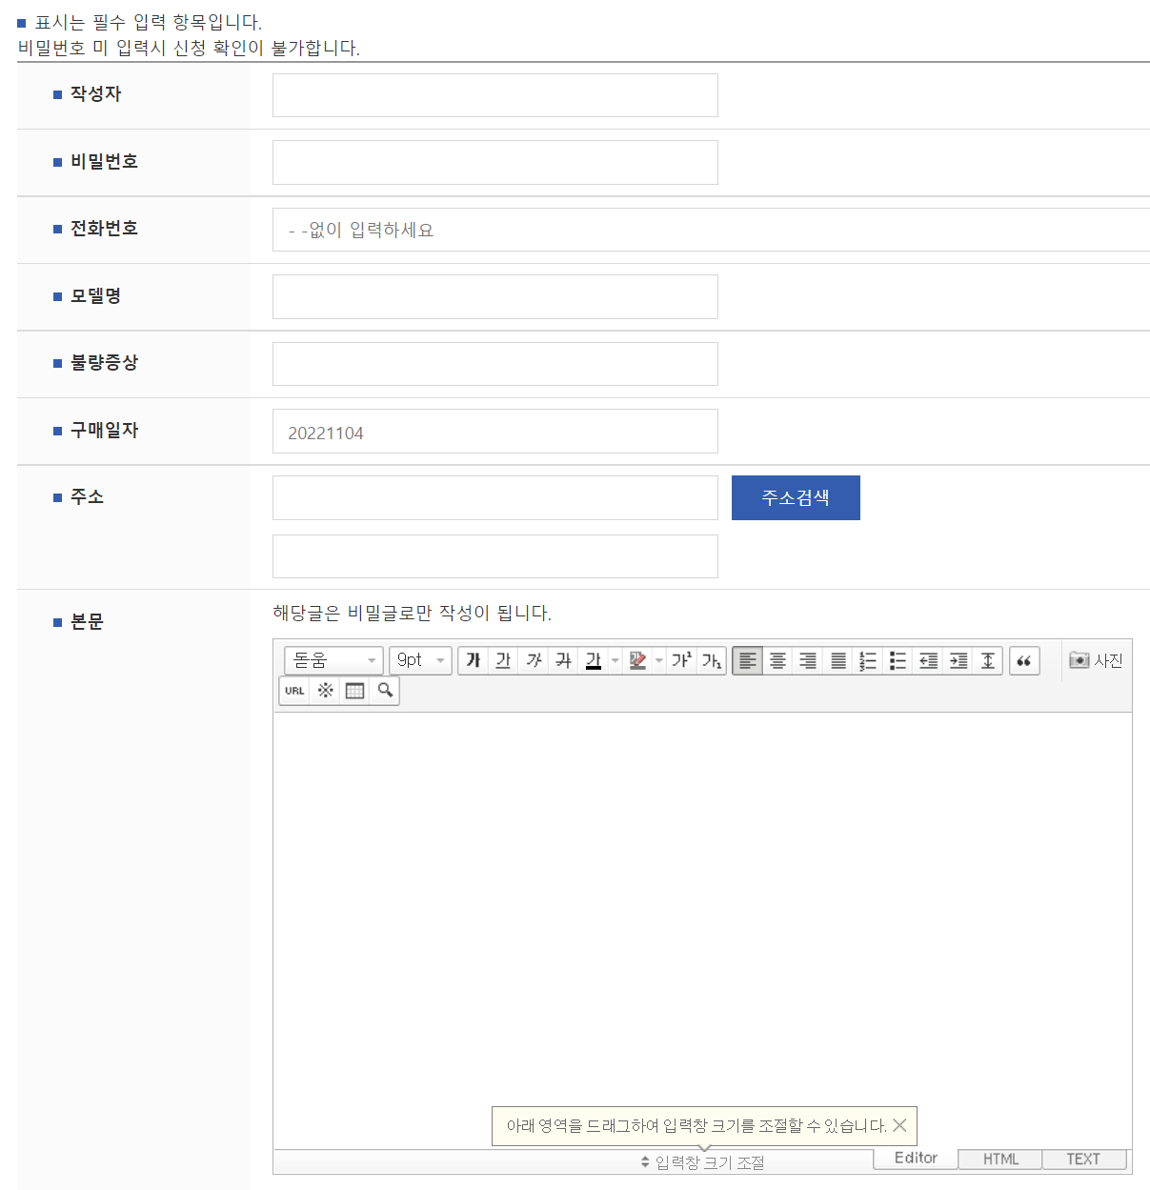
Task: Insert a blockquote with the quote icon
Action: (1024, 660)
